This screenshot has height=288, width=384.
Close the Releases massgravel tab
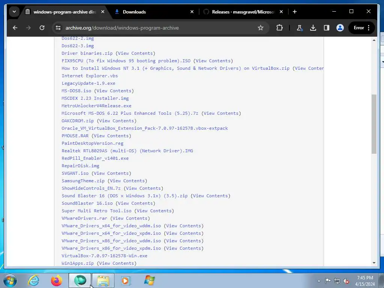(x=281, y=12)
